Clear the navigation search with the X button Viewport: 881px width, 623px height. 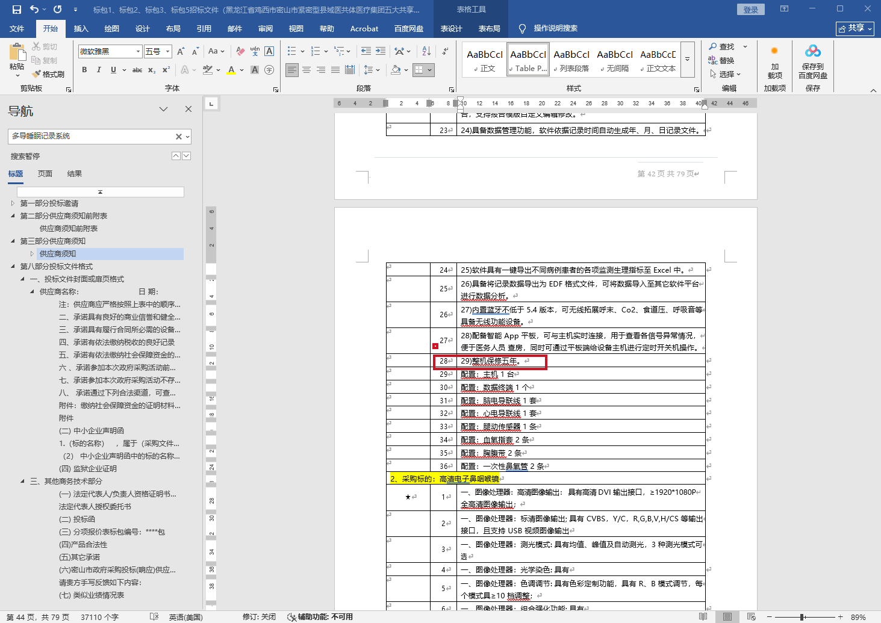pyautogui.click(x=179, y=137)
